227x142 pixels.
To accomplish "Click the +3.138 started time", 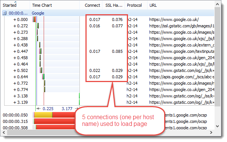I will [20, 96].
